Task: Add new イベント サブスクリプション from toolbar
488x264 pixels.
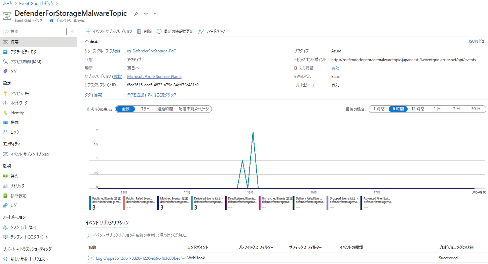Action: point(109,31)
